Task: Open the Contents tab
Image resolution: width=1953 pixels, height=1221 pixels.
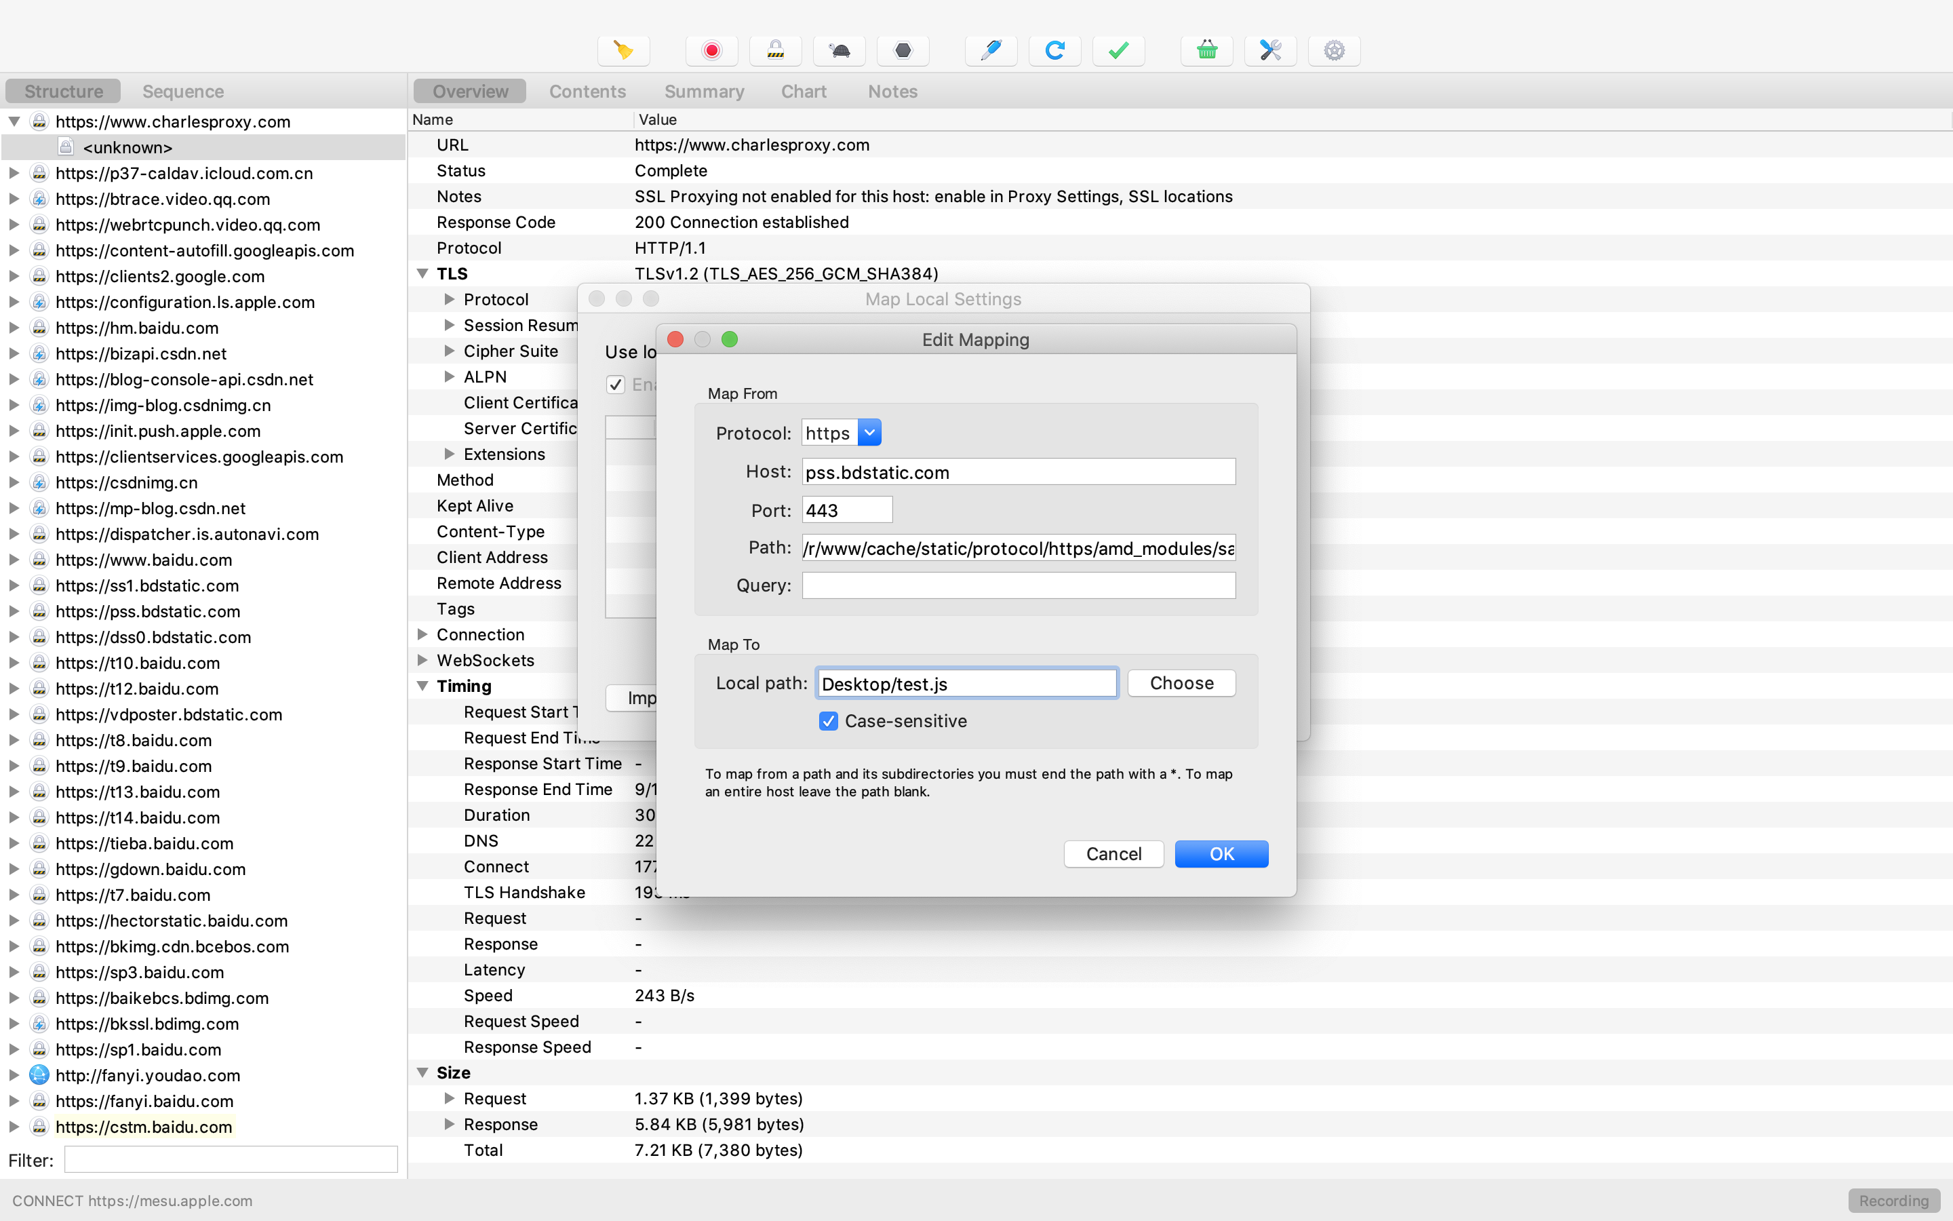Action: point(587,92)
